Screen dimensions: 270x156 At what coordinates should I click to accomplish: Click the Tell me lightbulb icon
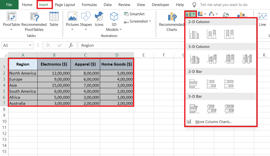[x=194, y=5]
